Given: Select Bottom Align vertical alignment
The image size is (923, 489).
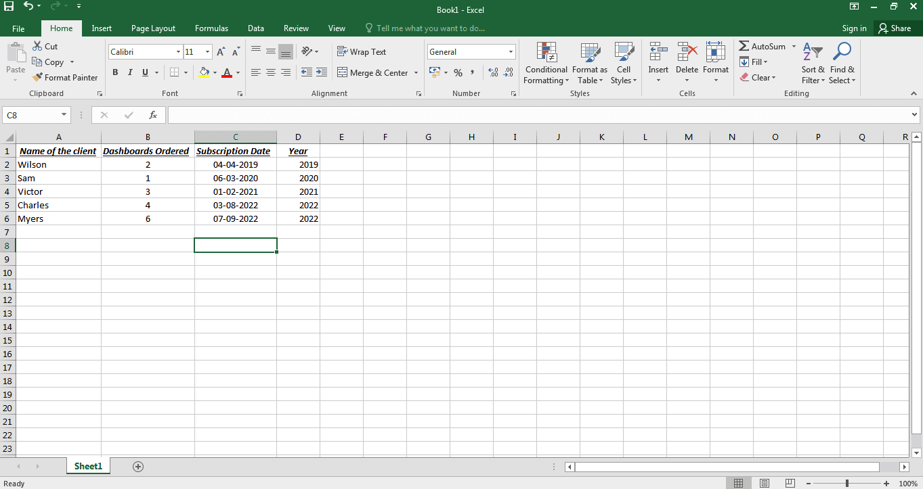Looking at the screenshot, I should click(286, 51).
